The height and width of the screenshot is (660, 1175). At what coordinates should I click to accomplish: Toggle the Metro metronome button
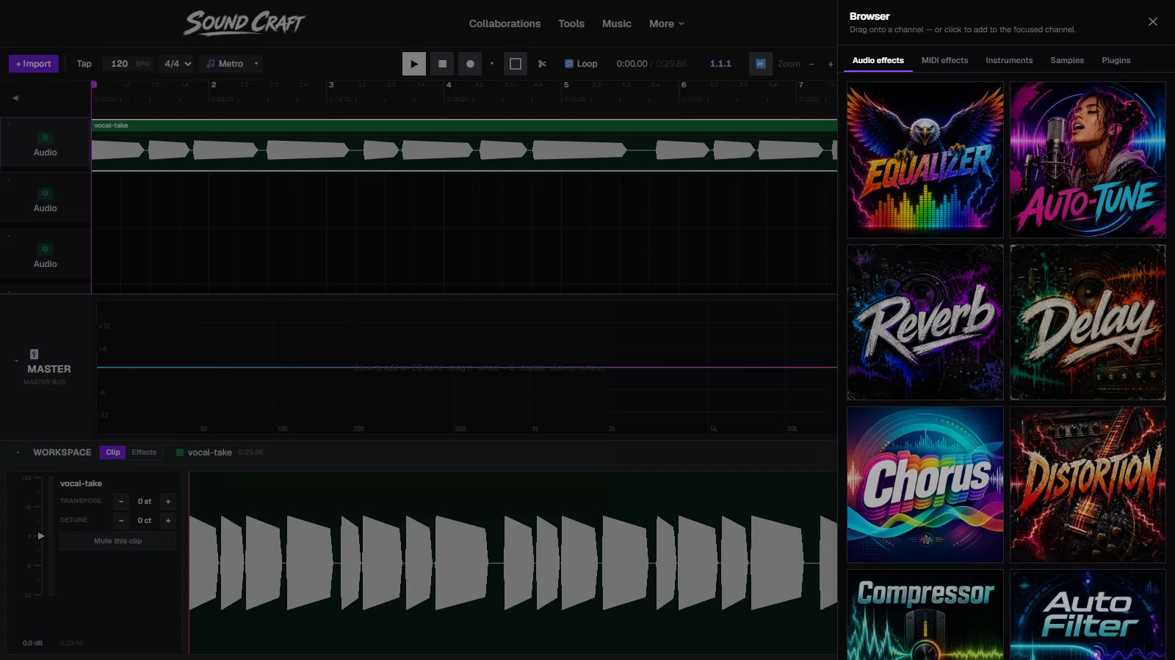click(x=225, y=64)
